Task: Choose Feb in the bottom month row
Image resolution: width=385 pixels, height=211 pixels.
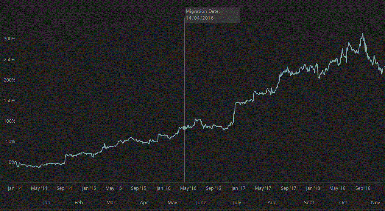Action: pos(79,203)
